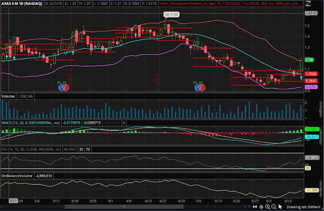This screenshot has width=324, height=211.
Task: Click the C: 1.21 close value
Action: click(x=116, y=4)
